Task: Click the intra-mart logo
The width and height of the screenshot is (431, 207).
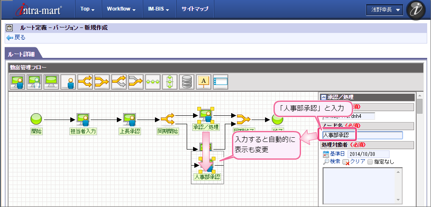Action: coord(39,9)
